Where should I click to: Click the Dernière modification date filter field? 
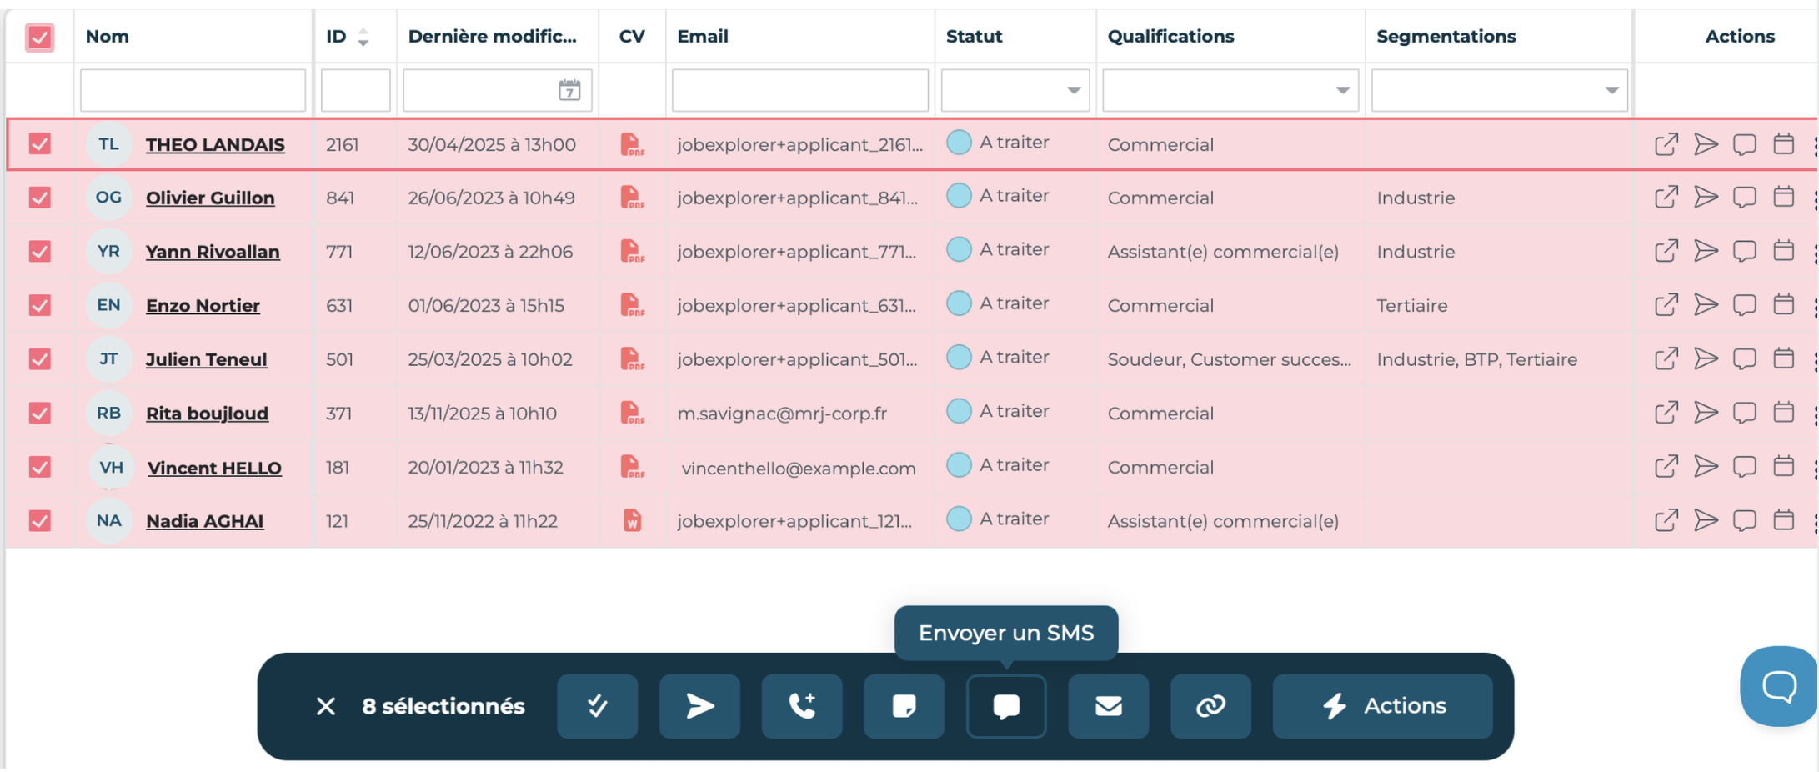click(x=498, y=90)
